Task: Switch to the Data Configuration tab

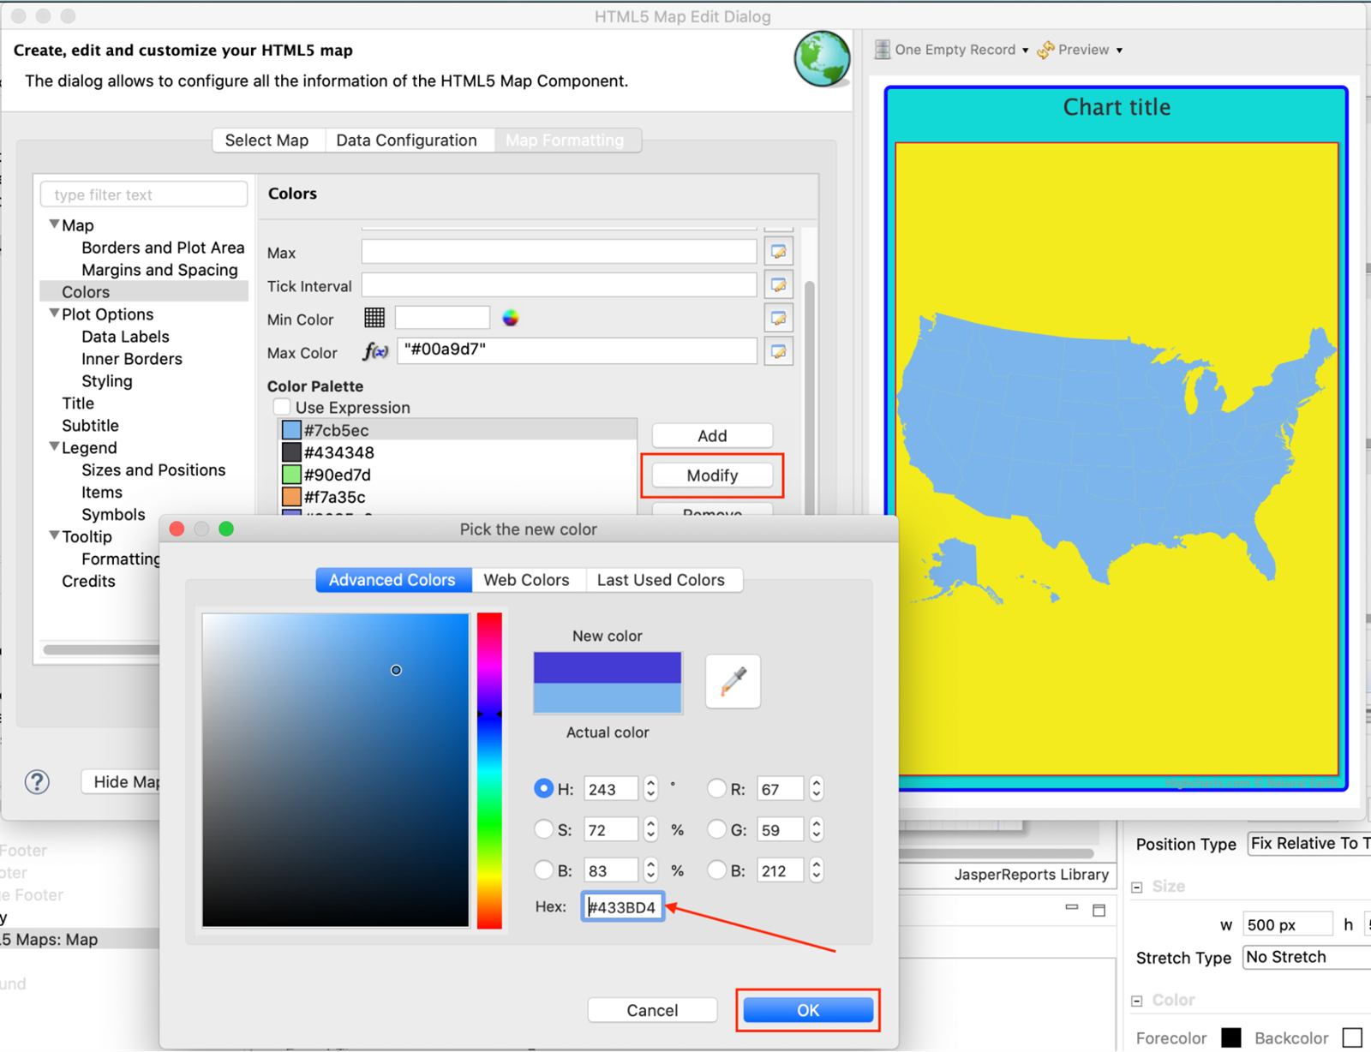Action: click(x=406, y=140)
